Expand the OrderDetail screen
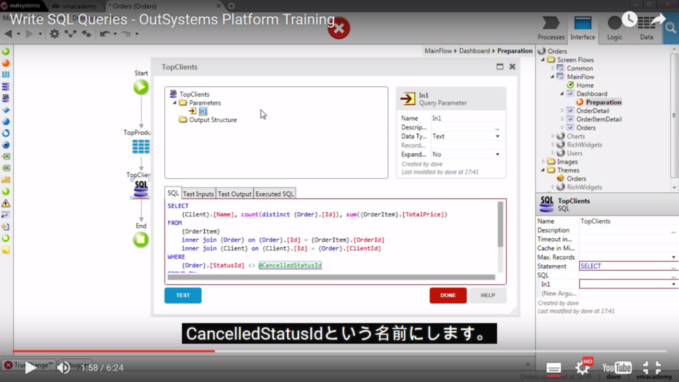The width and height of the screenshot is (679, 382). pyautogui.click(x=563, y=111)
